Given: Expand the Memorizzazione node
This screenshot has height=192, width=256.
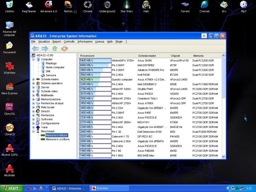Looking at the screenshot, I should pos(33,99).
